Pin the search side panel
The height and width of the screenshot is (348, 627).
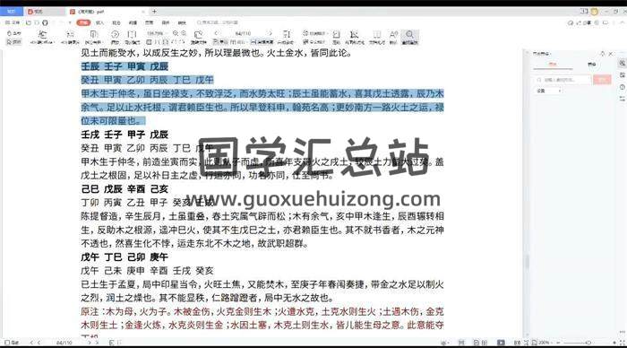point(603,53)
